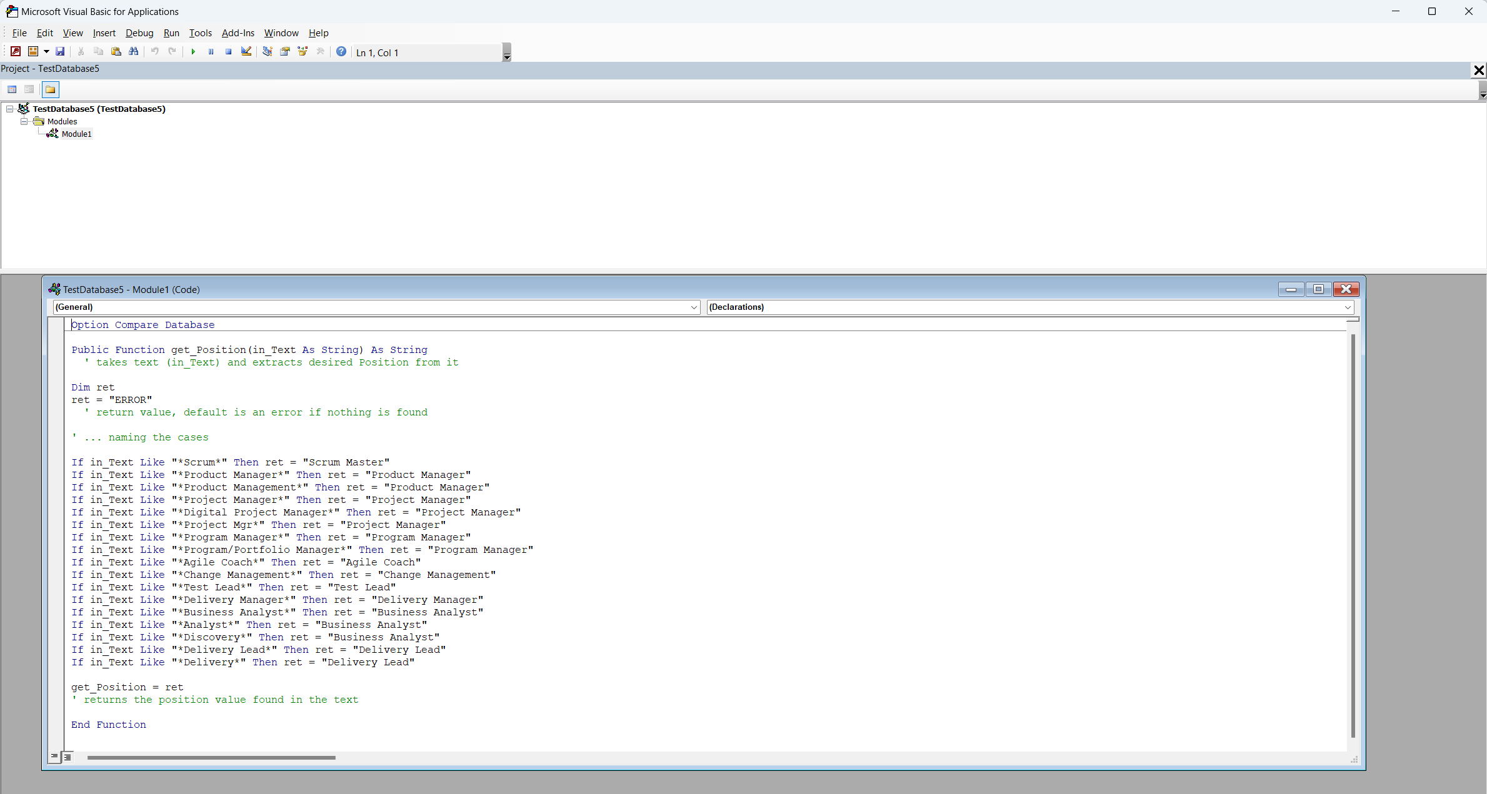Screen dimensions: 1487x794
Task: Click the View Code icon in Project pane
Action: 12,89
